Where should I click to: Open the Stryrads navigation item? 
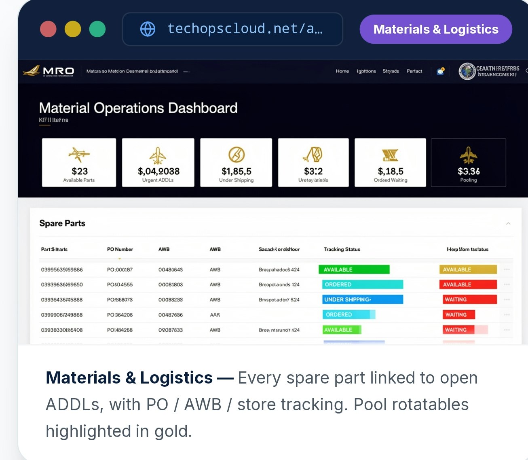pyautogui.click(x=391, y=71)
